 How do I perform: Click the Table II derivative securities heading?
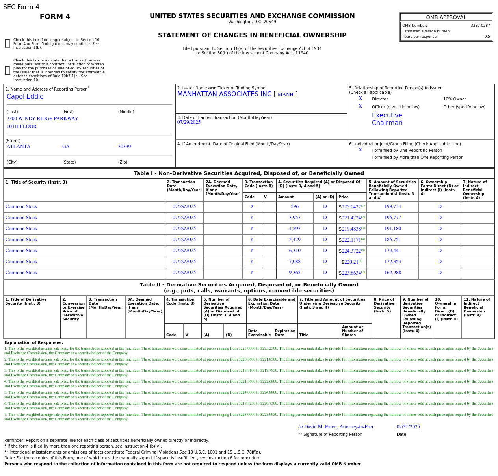point(249,288)
